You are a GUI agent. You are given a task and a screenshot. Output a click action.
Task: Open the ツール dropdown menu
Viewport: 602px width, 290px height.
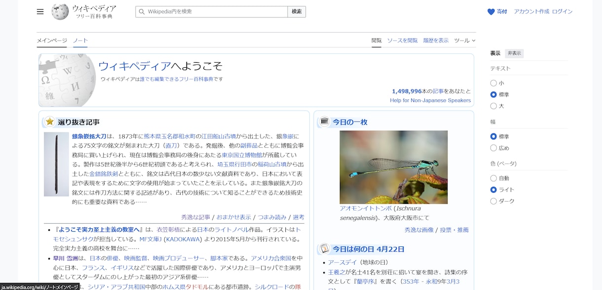pyautogui.click(x=465, y=41)
